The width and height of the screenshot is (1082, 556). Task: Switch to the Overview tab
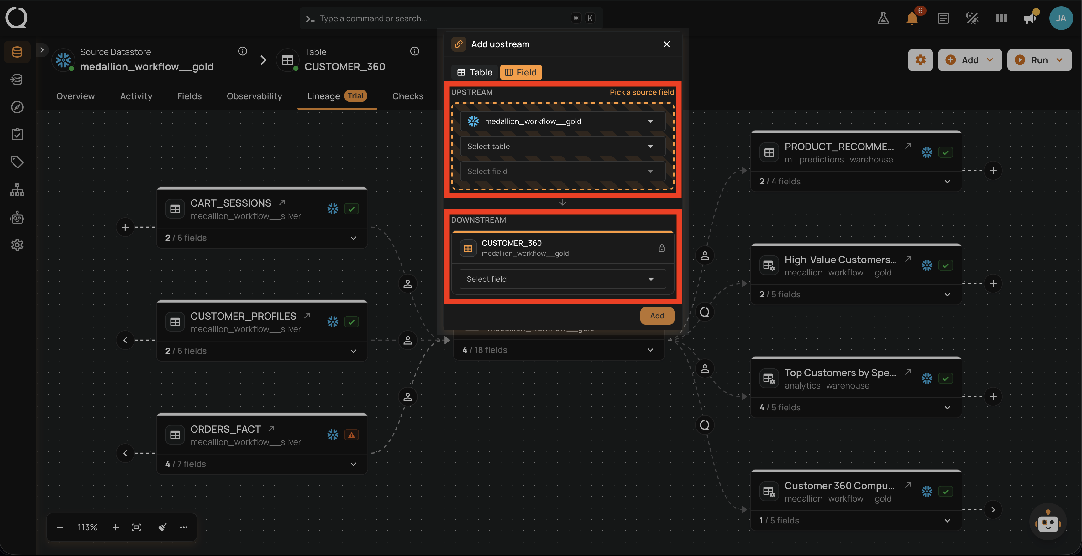click(x=76, y=96)
